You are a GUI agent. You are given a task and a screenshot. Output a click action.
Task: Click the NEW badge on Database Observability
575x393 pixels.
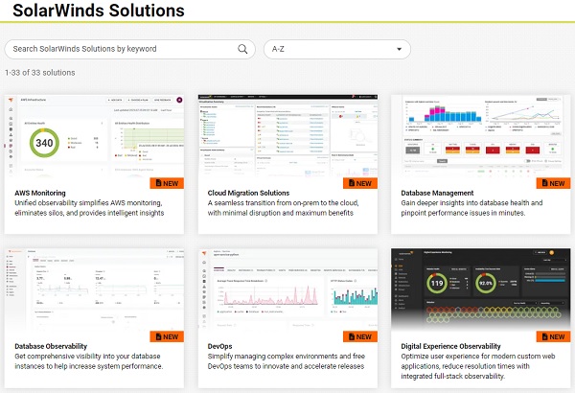(x=167, y=336)
